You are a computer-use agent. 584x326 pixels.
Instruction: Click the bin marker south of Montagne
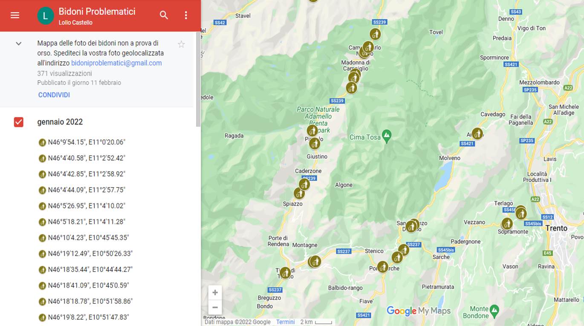click(315, 261)
